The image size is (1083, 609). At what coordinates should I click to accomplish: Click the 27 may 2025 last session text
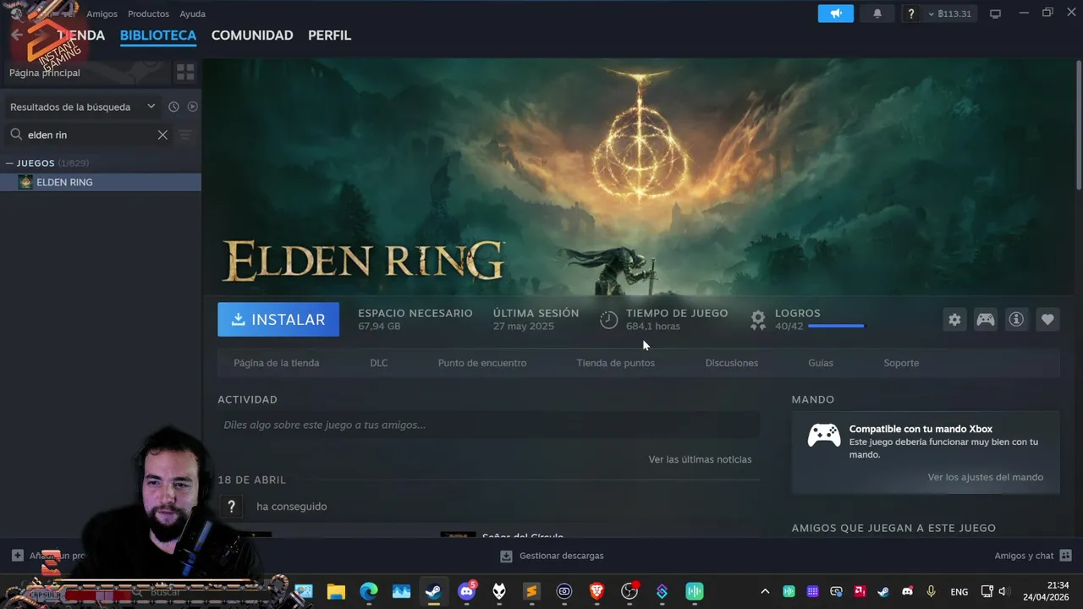[x=524, y=326]
